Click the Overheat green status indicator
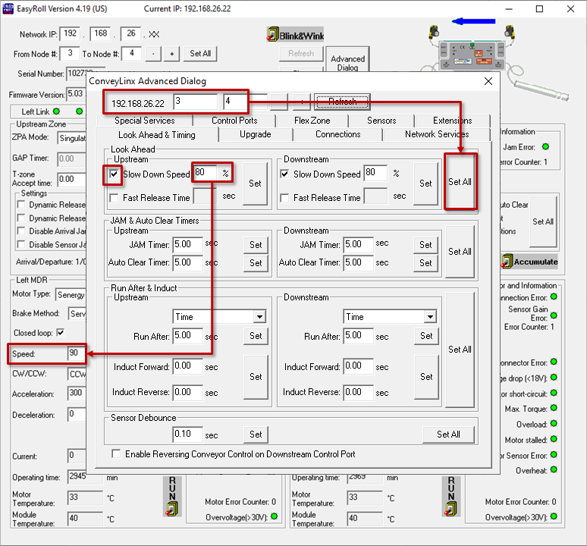 [554, 471]
